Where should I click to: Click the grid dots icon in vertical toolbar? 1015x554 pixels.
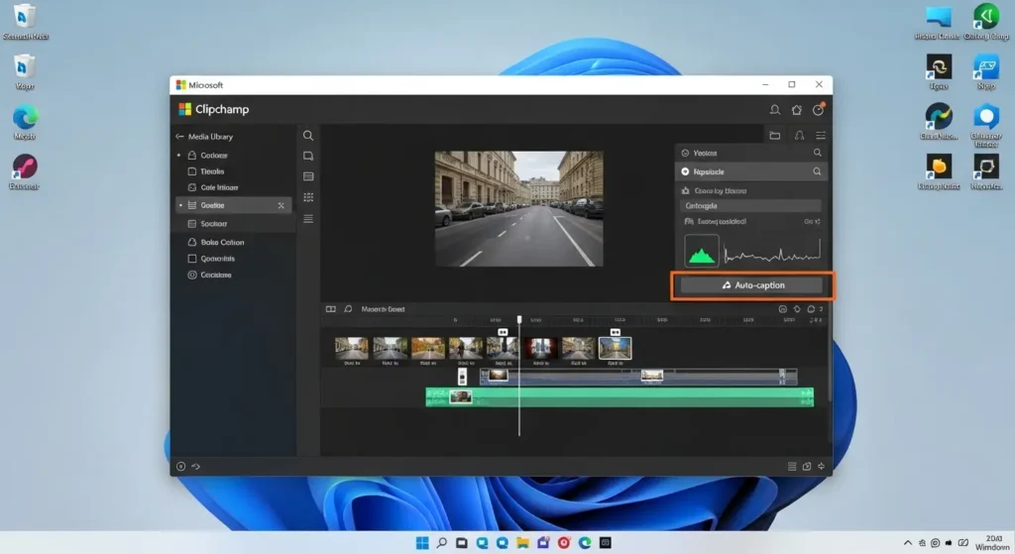pyautogui.click(x=308, y=197)
